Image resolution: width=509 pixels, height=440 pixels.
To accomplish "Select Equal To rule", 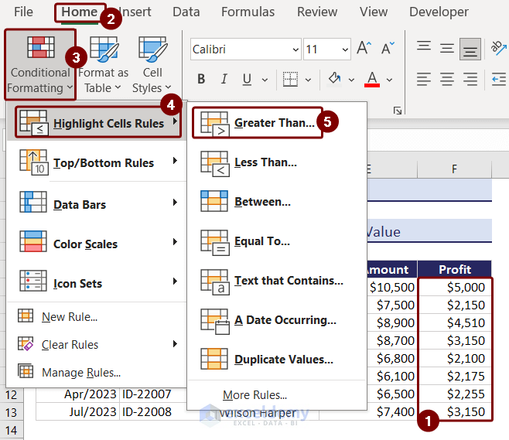I will point(277,241).
